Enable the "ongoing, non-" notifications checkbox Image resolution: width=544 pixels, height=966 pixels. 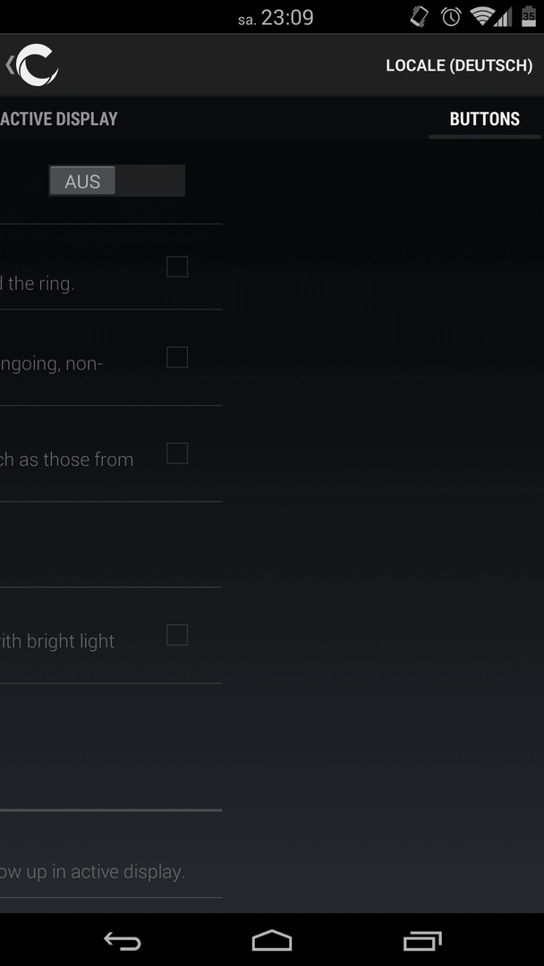click(177, 357)
